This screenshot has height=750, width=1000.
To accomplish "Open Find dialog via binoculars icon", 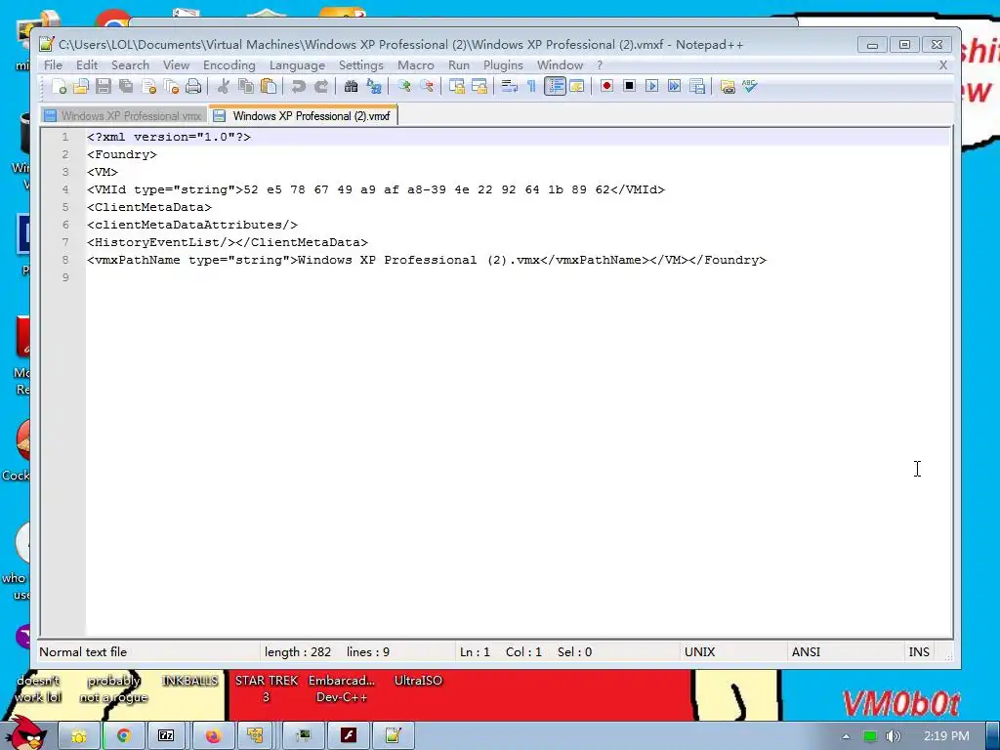I will coord(351,86).
